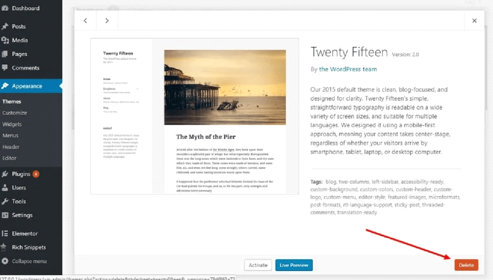Click the Dashboard gauge icon
The height and width of the screenshot is (280, 493).
5,8
